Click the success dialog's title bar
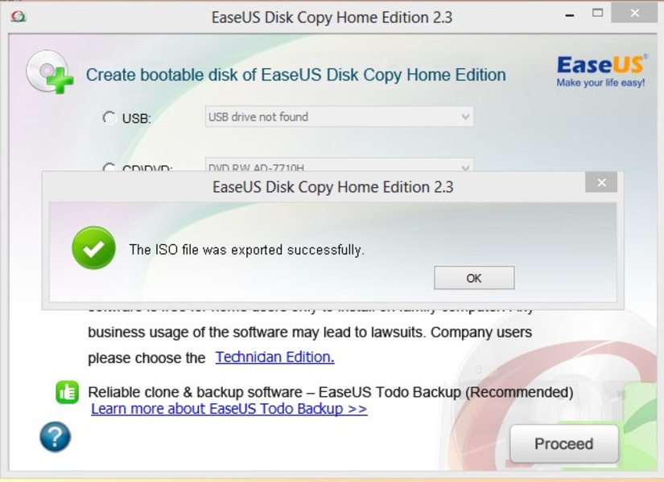 [x=332, y=187]
